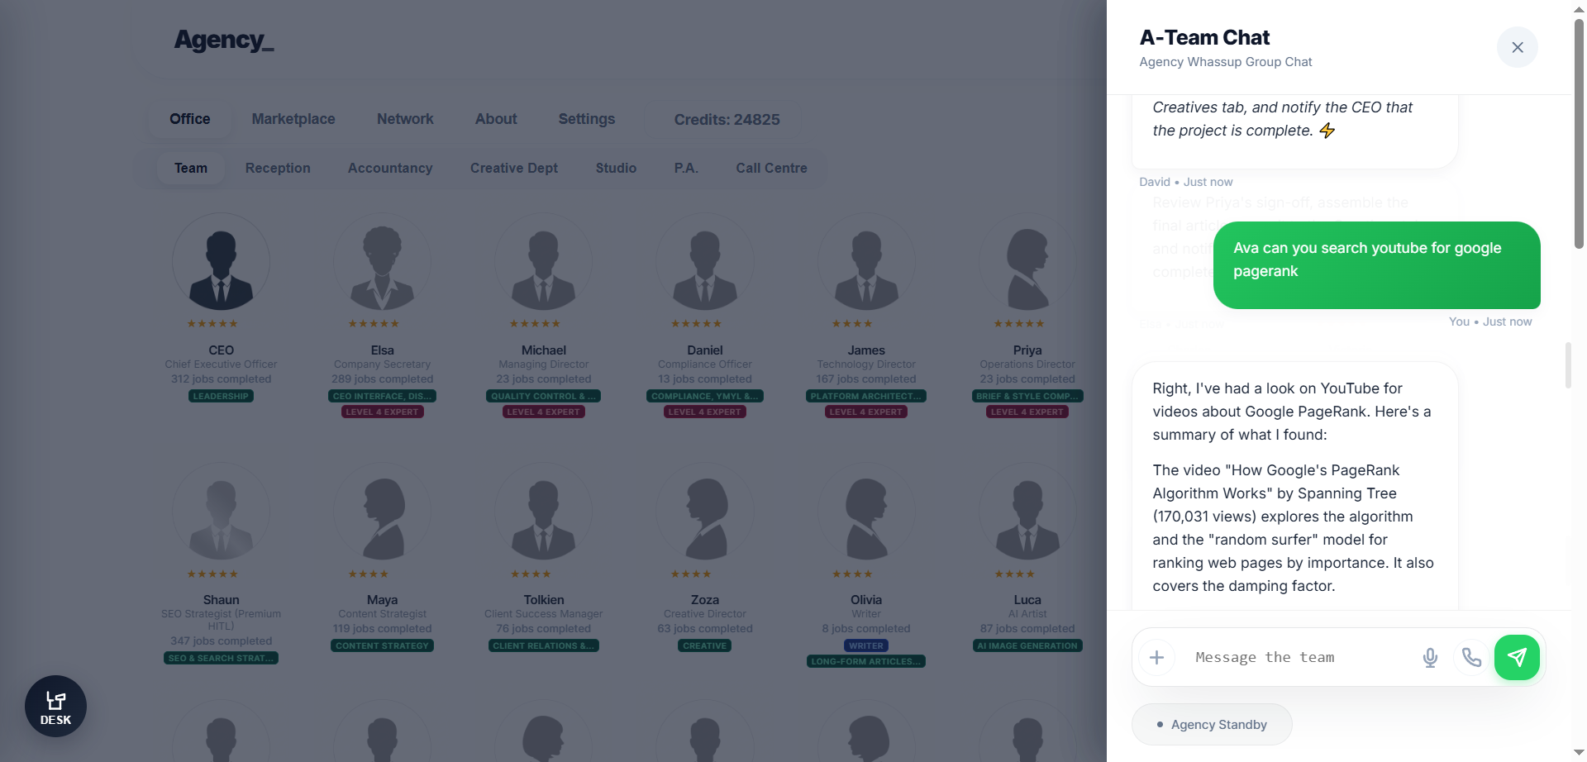Go to the Network tab
Image resolution: width=1587 pixels, height=762 pixels.
[405, 119]
